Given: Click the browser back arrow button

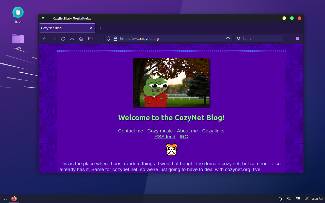Looking at the screenshot, I should [45, 39].
